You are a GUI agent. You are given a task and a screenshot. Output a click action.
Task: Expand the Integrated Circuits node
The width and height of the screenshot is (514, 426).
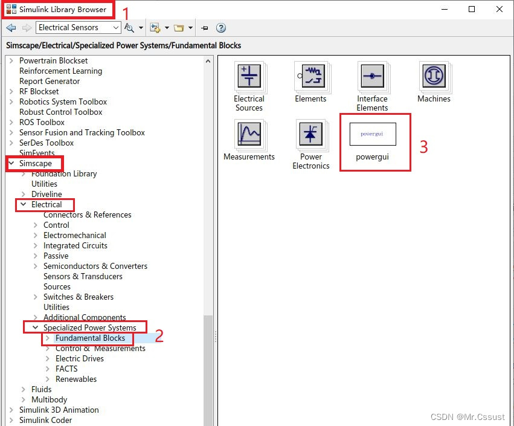click(x=36, y=245)
